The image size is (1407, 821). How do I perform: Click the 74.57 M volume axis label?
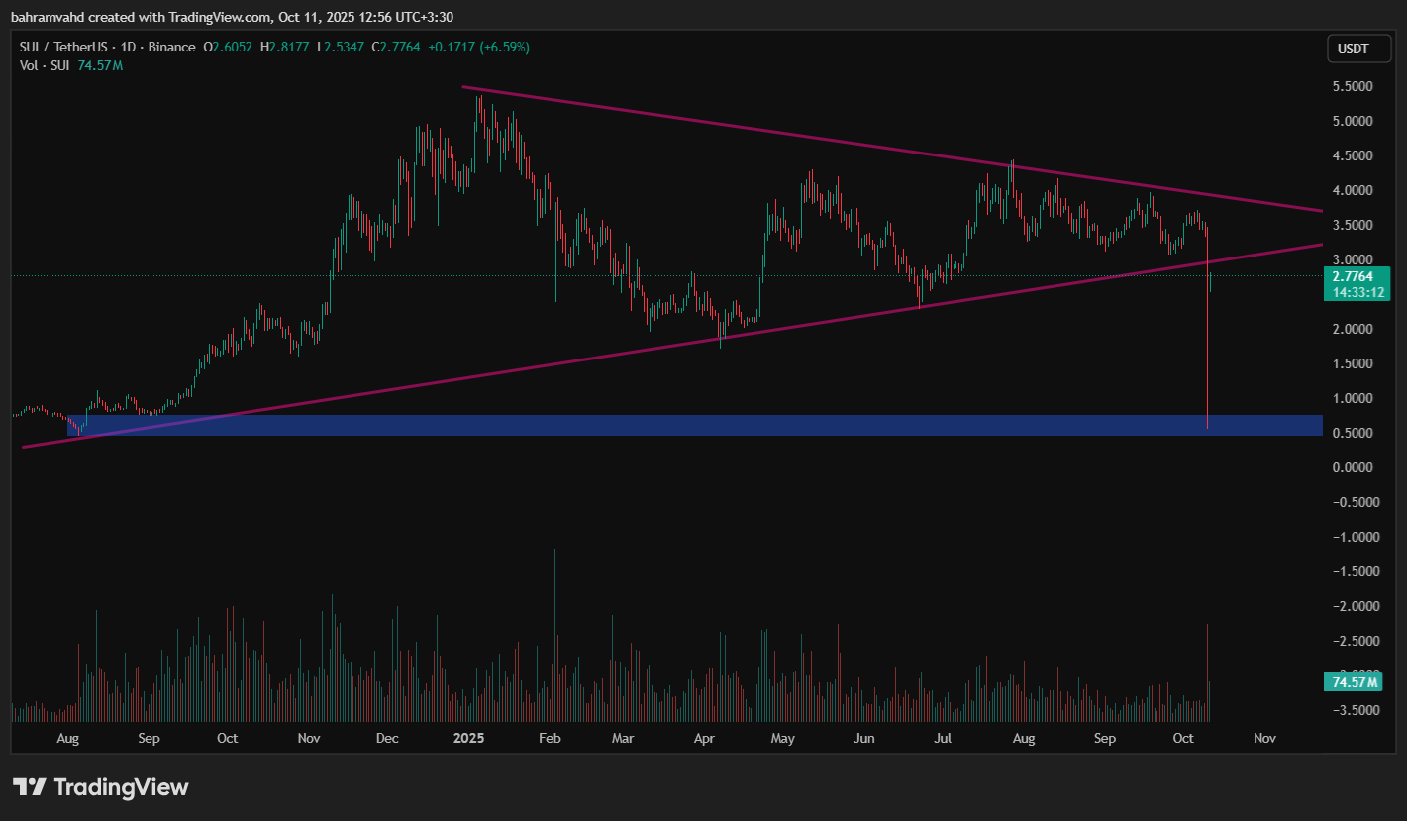coord(1351,682)
